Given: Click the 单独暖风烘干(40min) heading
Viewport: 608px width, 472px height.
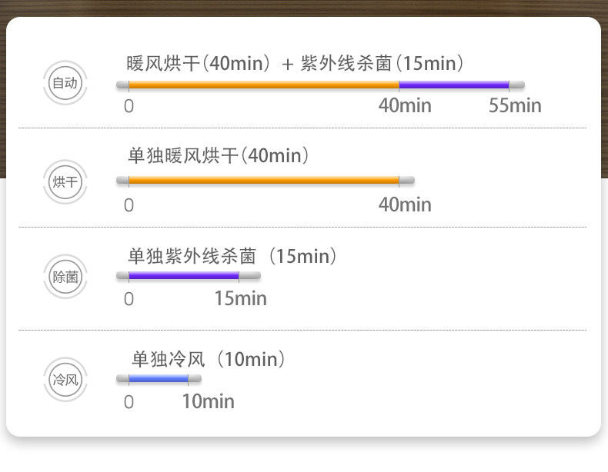Looking at the screenshot, I should (x=219, y=155).
